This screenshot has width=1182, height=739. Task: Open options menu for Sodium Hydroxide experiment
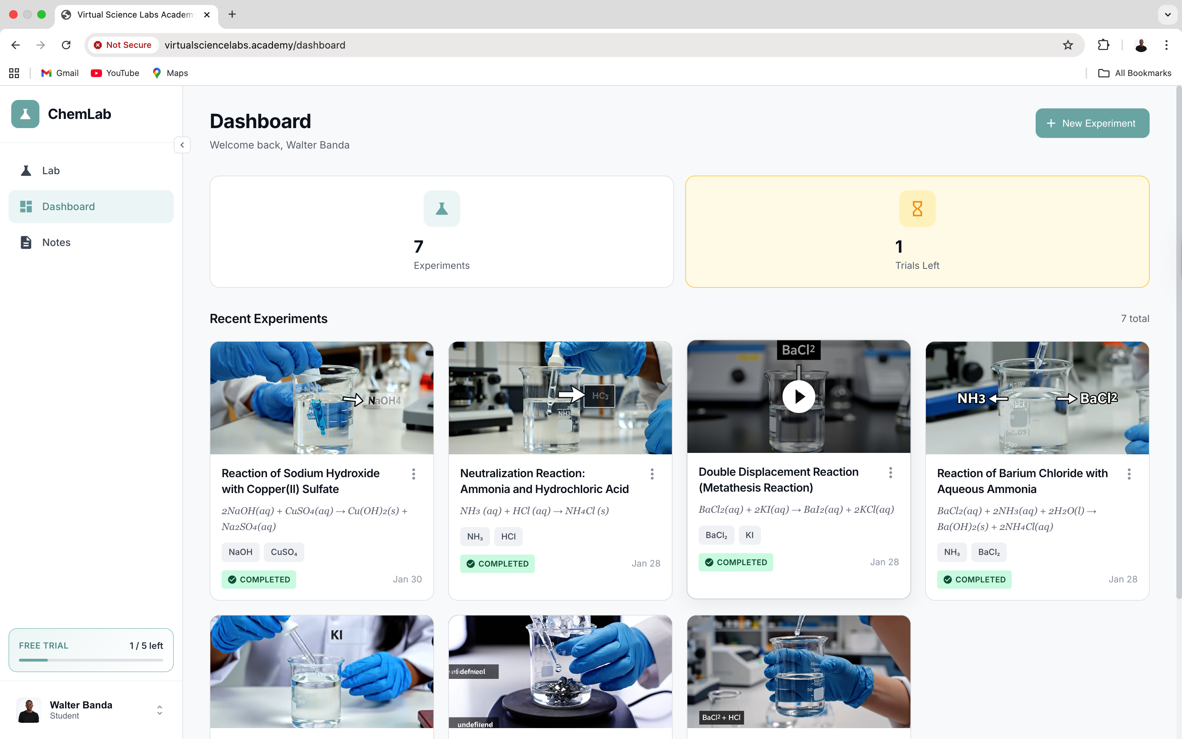413,474
